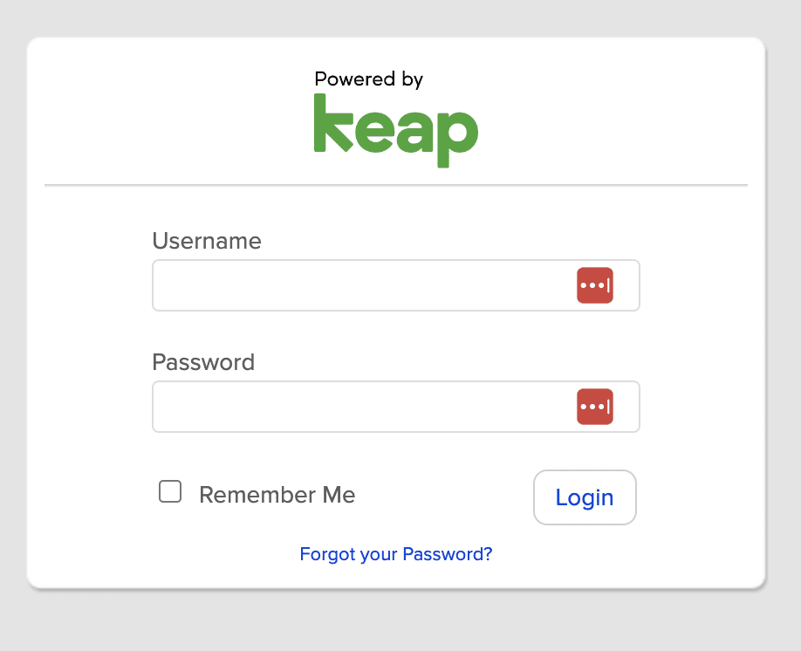Click the green Keap brand mark
This screenshot has height=651, width=801.
tap(395, 127)
